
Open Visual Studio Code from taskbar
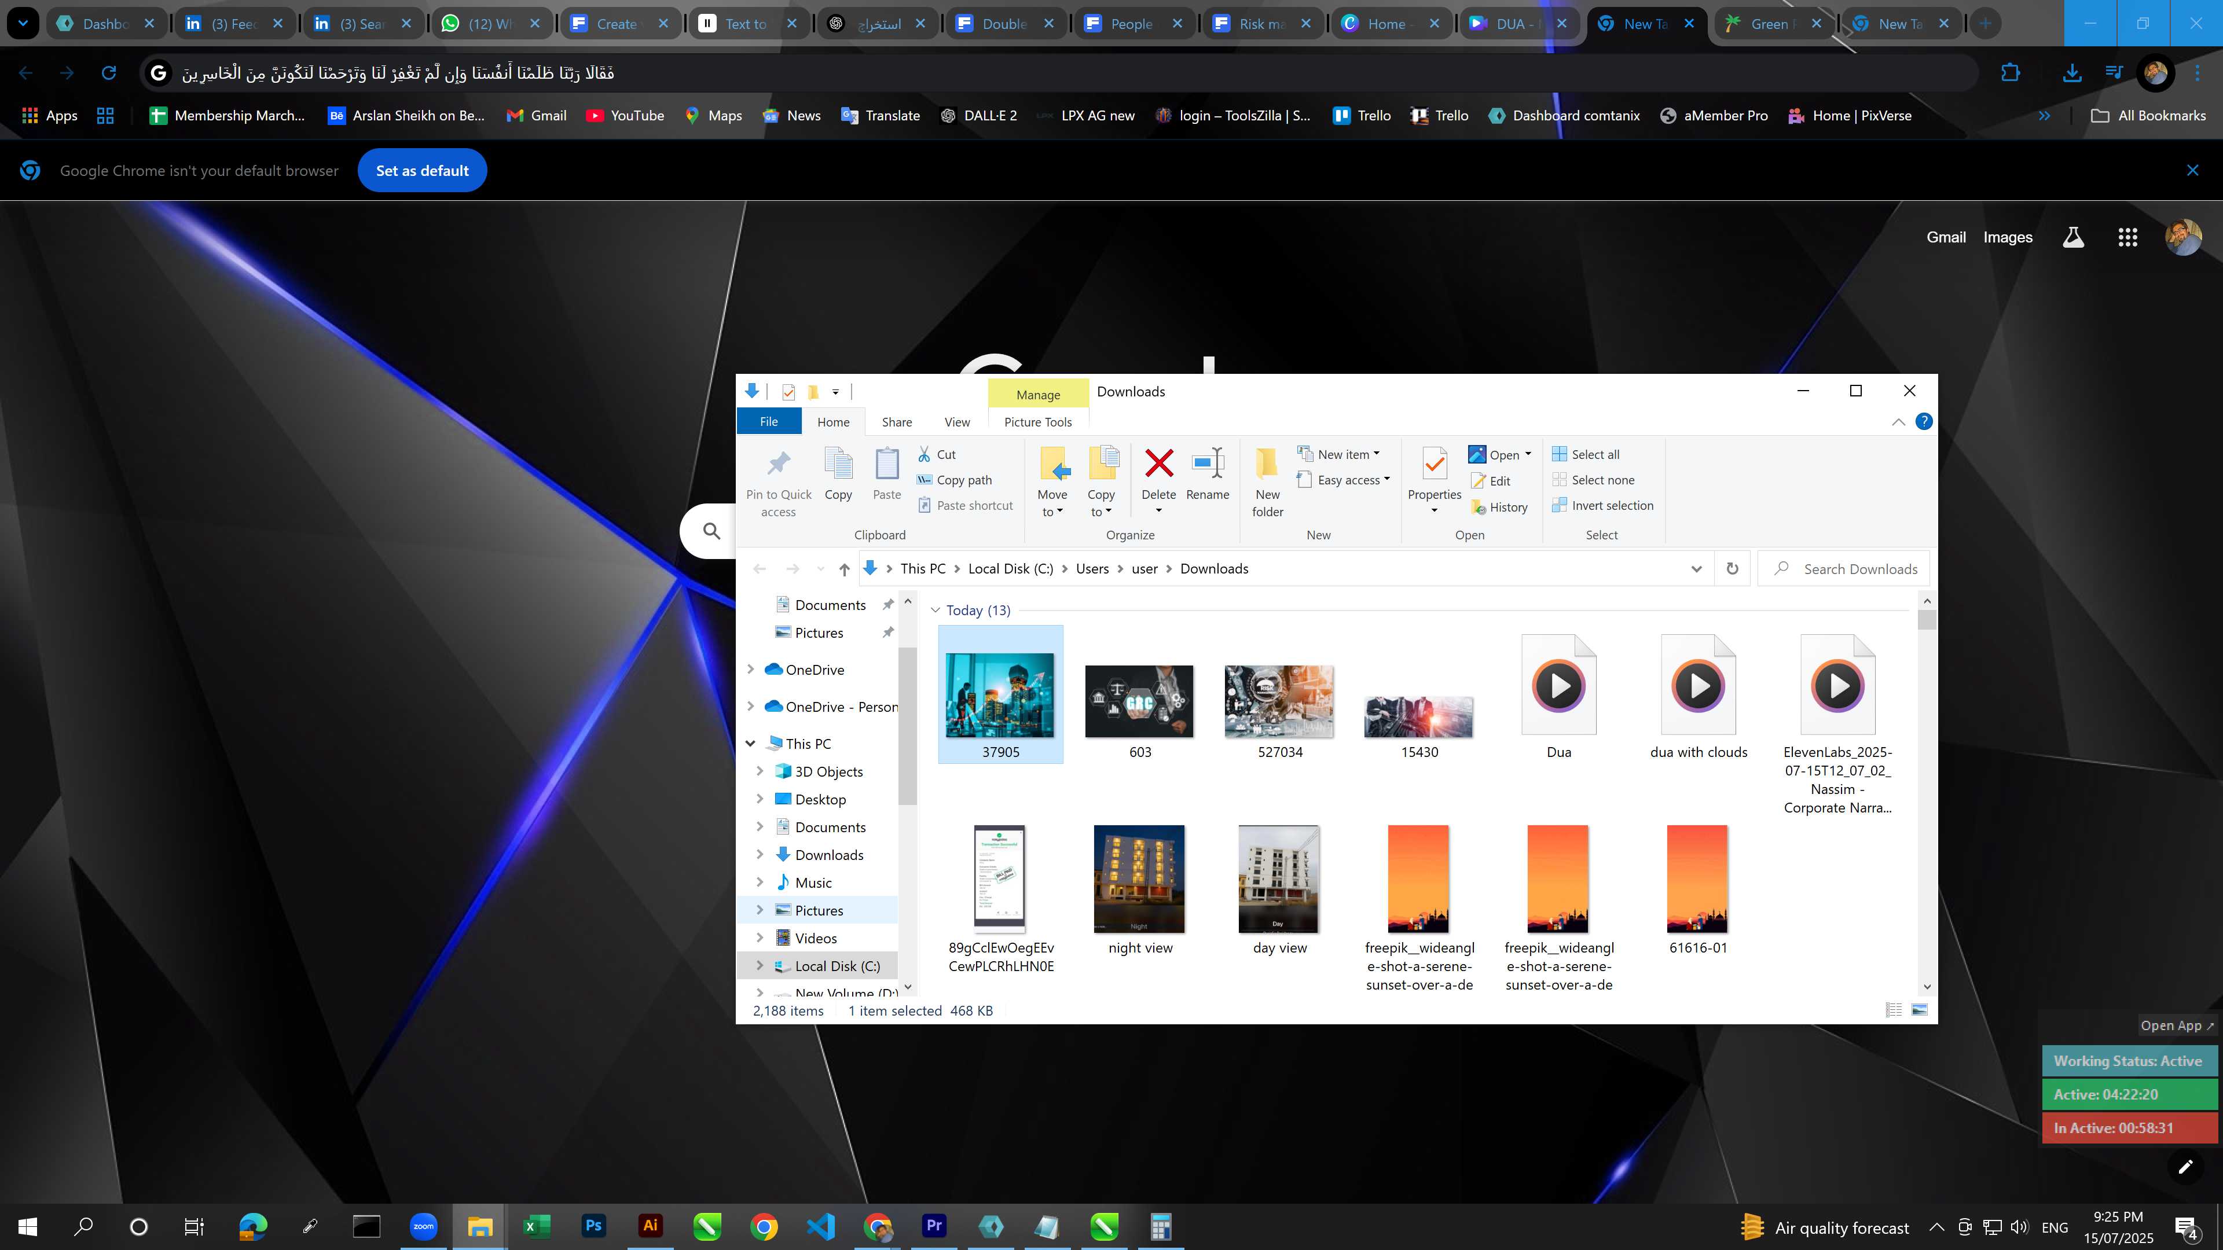(820, 1226)
